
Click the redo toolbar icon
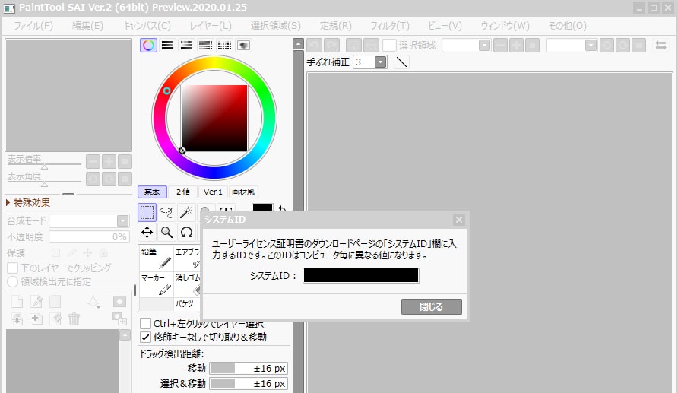tap(331, 46)
